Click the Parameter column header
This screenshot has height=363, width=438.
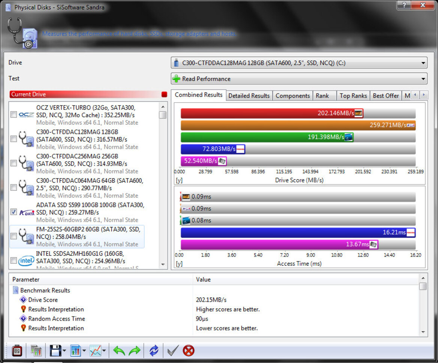click(x=101, y=279)
